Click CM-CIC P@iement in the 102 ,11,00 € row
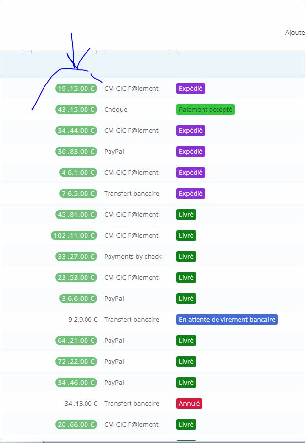The image size is (305, 443). pyautogui.click(x=131, y=235)
